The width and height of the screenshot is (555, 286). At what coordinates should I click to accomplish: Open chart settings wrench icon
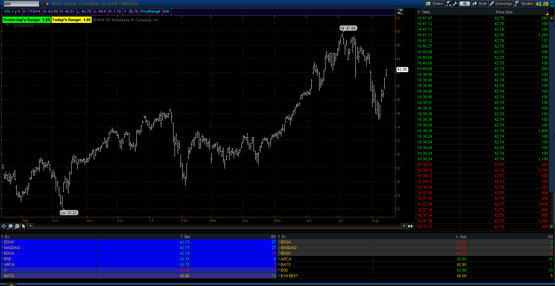(455, 4)
